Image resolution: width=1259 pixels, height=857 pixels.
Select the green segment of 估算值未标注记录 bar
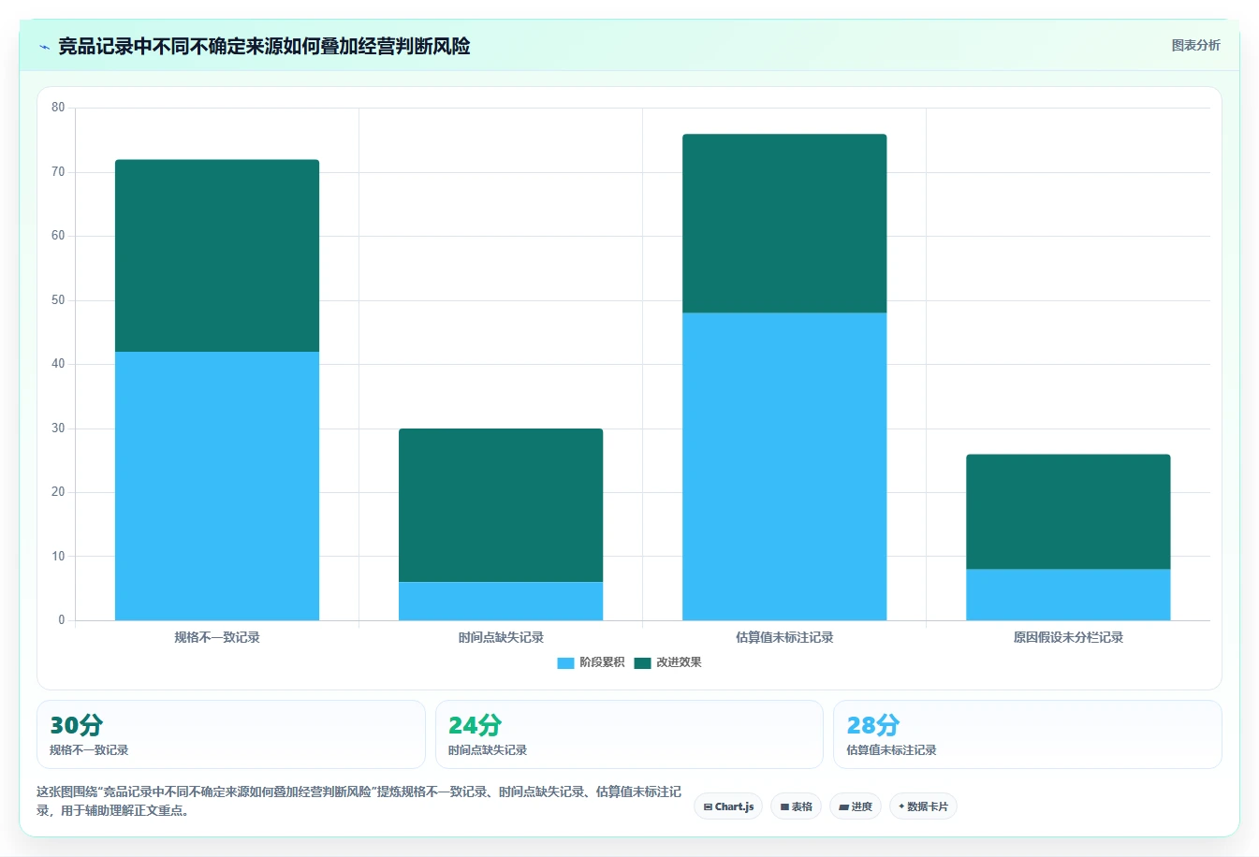[x=784, y=224]
